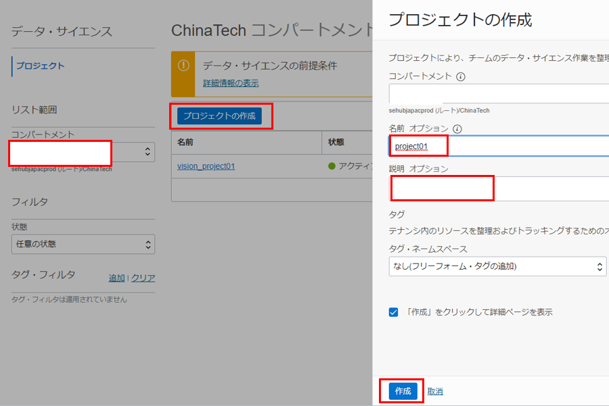Click 追加 link in タグ・フィルタ

(116, 278)
